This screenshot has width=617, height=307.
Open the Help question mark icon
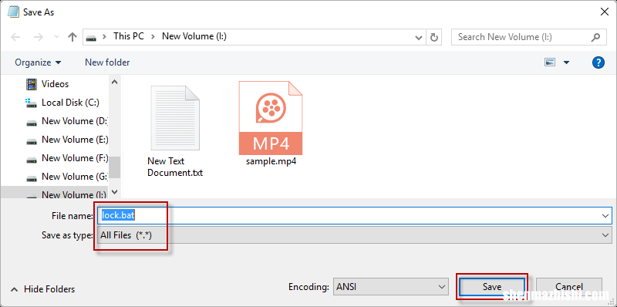[598, 62]
